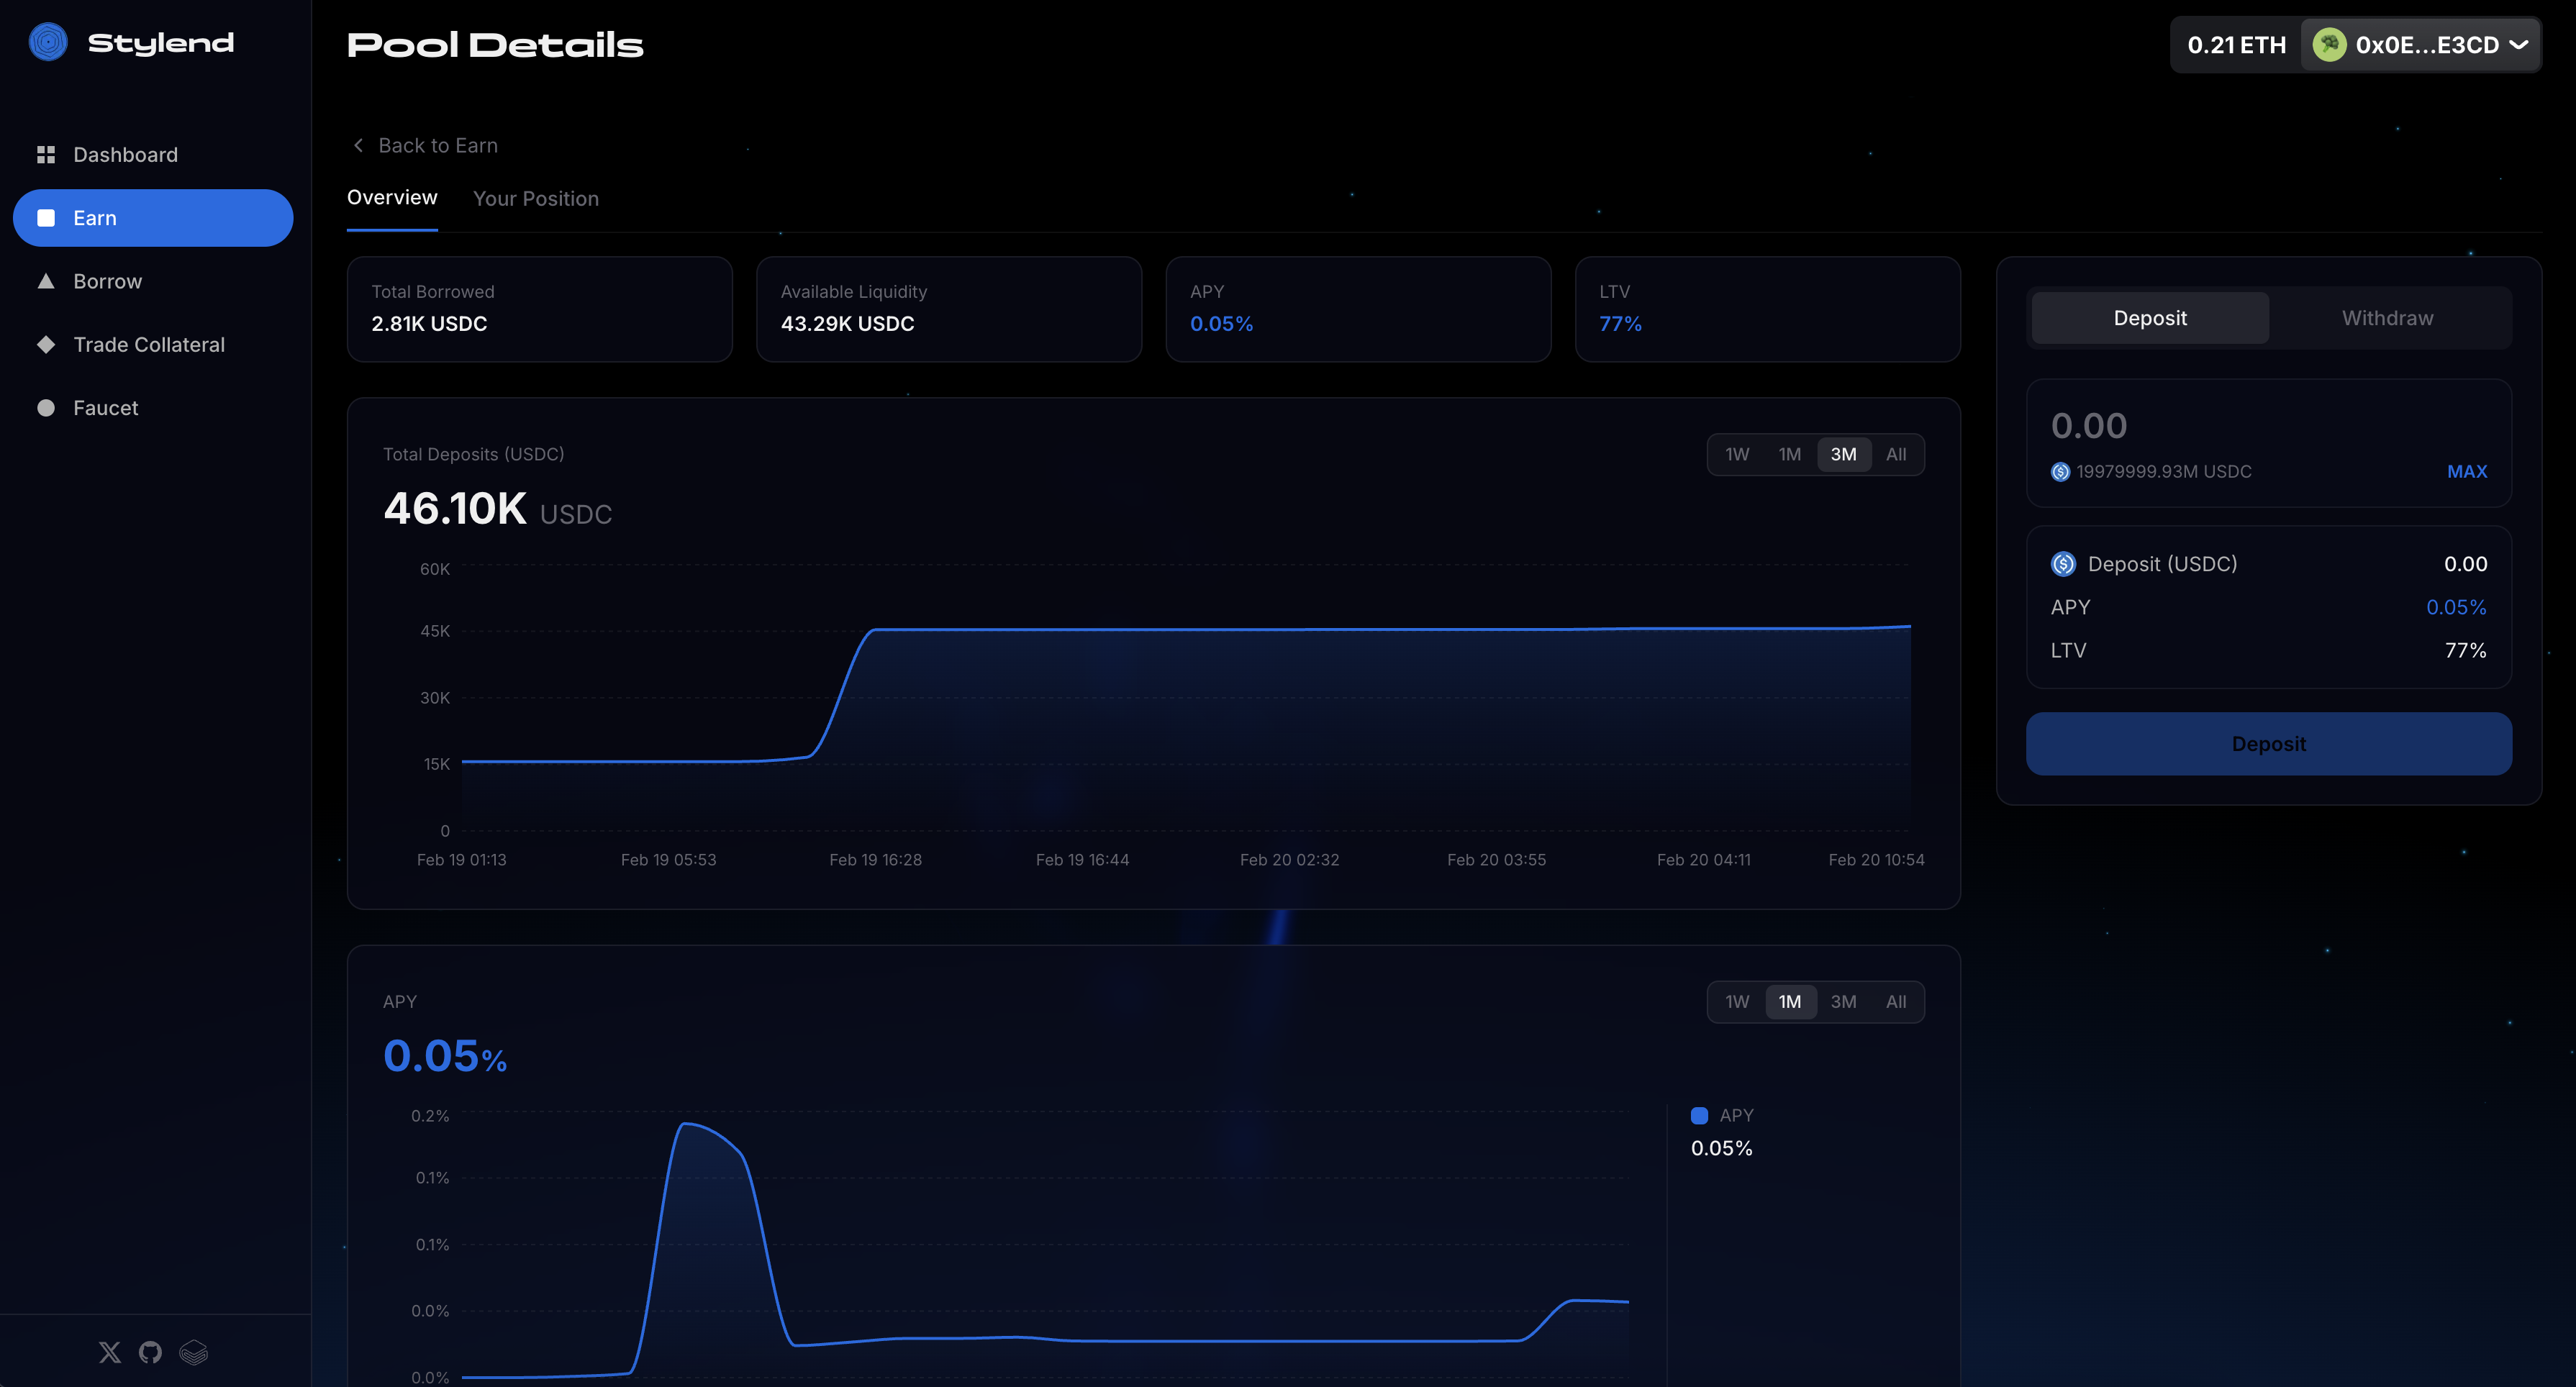
Task: Select 1W range on Total Deposits chart
Action: [x=1737, y=455]
